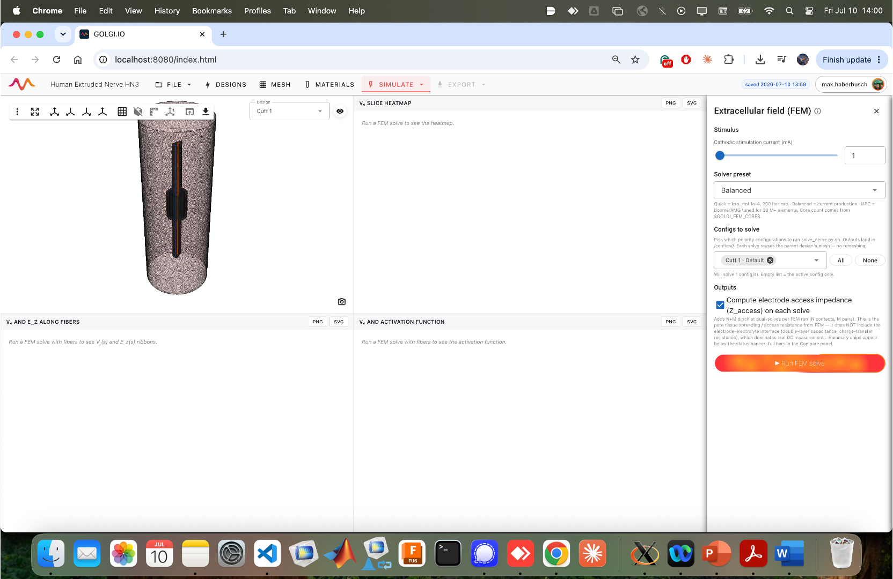Click the fit-to-view expand arrows icon

pyautogui.click(x=35, y=112)
